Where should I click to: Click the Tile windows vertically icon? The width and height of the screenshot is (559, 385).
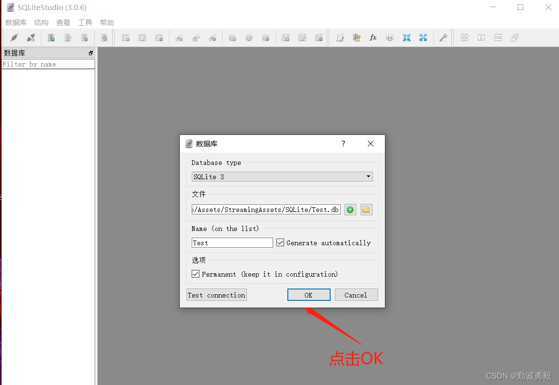click(x=481, y=38)
